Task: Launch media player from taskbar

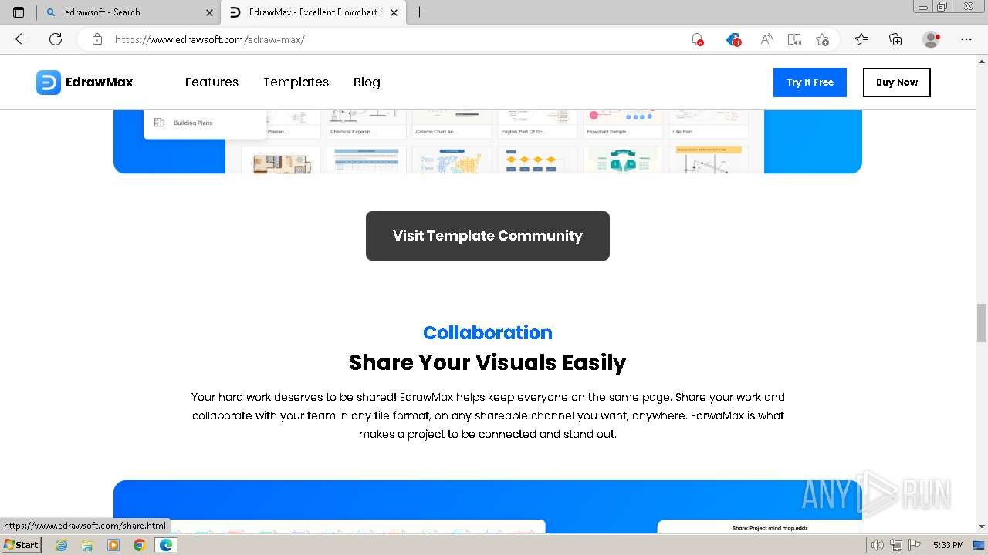Action: tap(113, 545)
